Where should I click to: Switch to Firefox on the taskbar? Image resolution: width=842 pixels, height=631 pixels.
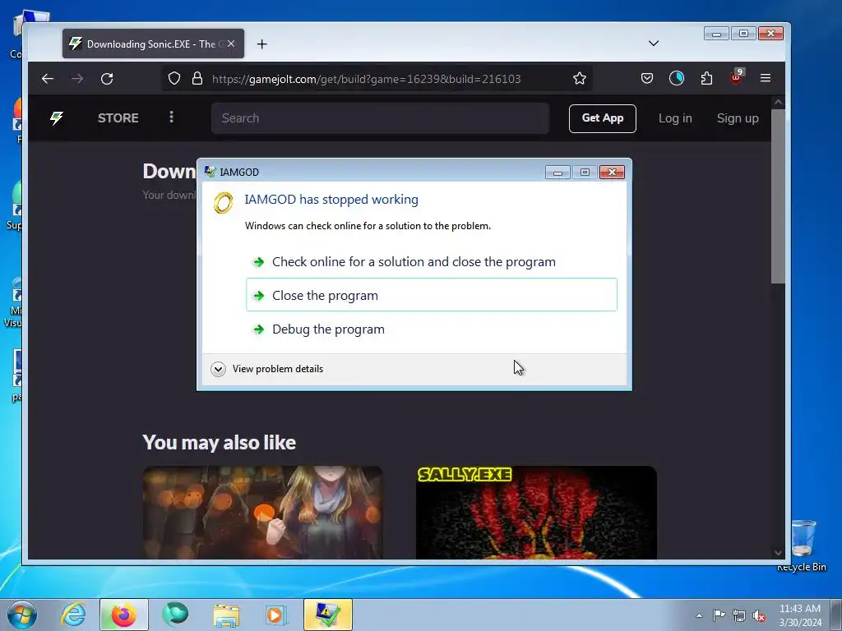(x=123, y=615)
